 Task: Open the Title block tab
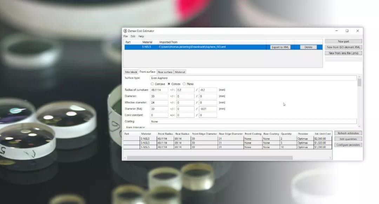click(x=131, y=72)
